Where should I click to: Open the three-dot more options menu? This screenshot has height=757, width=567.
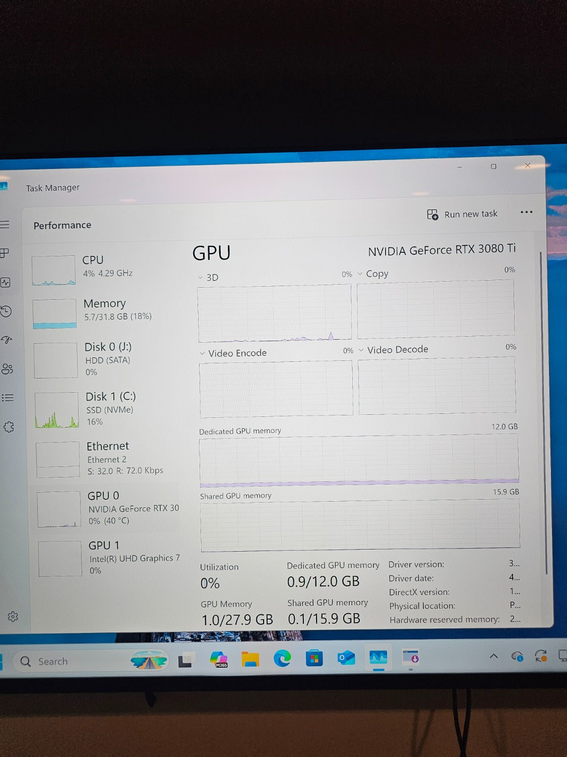[526, 212]
